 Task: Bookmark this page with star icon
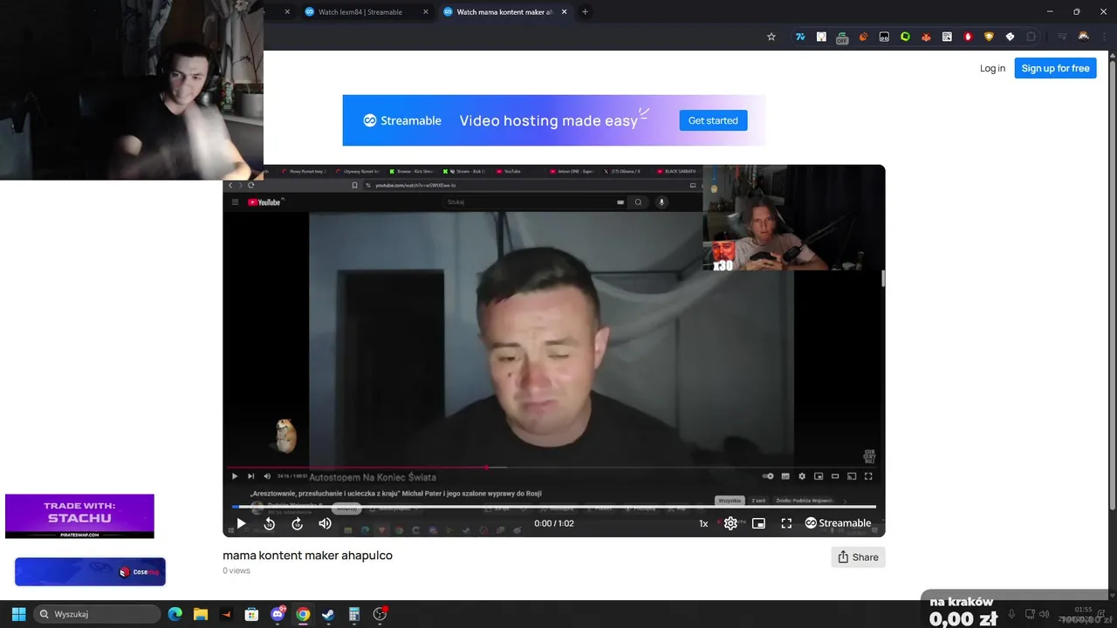point(771,37)
